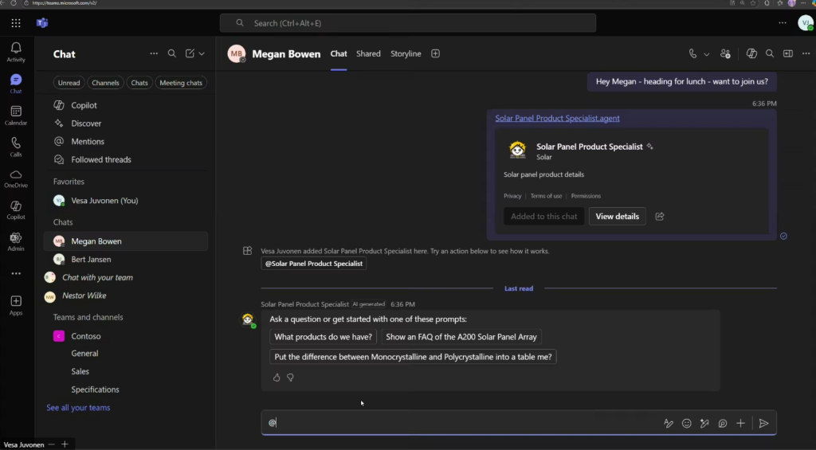Open OneDrive from the left rail
The width and height of the screenshot is (816, 450).
16,178
